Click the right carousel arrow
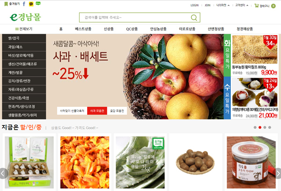 click(x=278, y=173)
